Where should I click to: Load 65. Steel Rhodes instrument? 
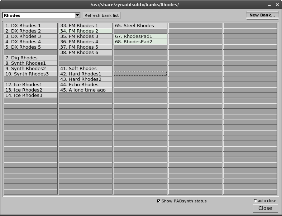pyautogui.click(x=140, y=25)
